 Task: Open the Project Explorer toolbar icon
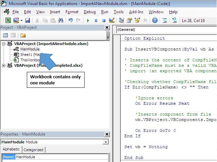pyautogui.click(x=121, y=20)
